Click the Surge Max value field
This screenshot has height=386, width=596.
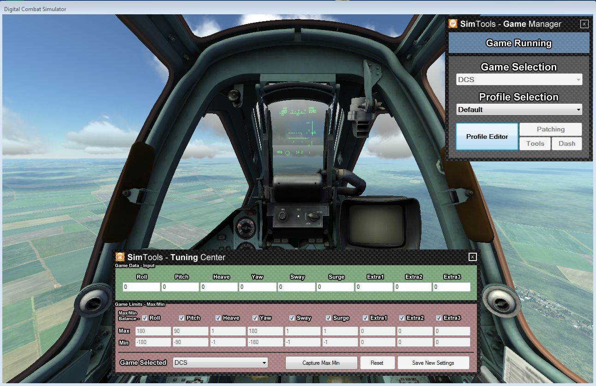click(x=340, y=331)
